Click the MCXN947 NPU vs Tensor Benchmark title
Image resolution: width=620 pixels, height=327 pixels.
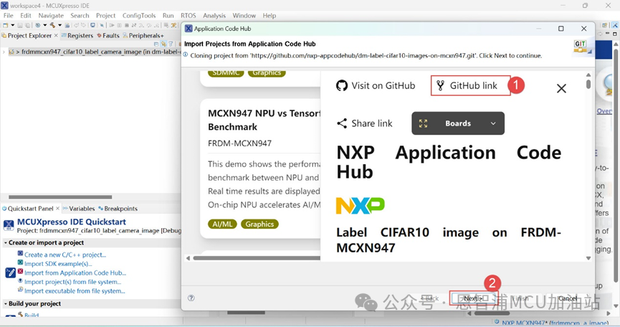[264, 120]
